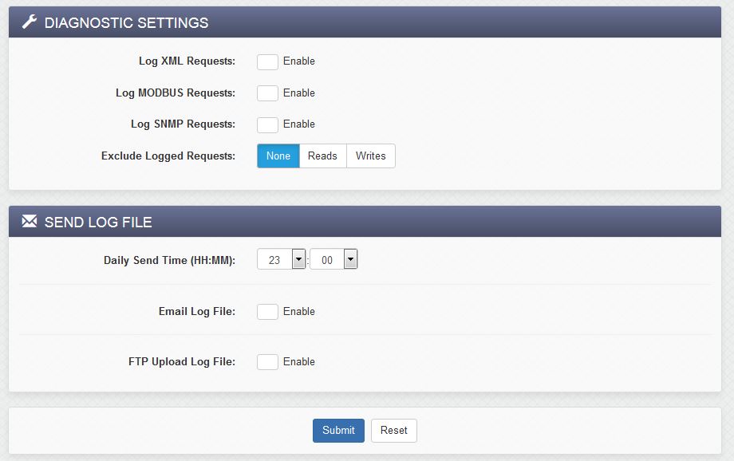Screen dimensions: 734x461
Task: Enable Log XML Requests
Action: [267, 61]
